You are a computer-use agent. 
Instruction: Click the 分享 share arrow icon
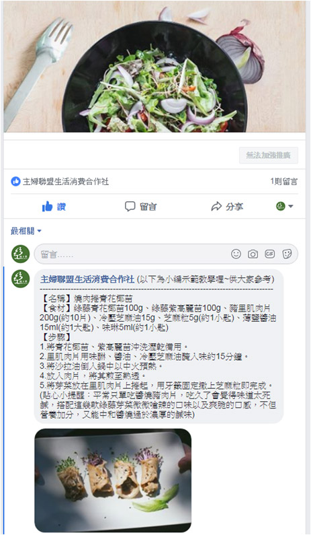[216, 207]
